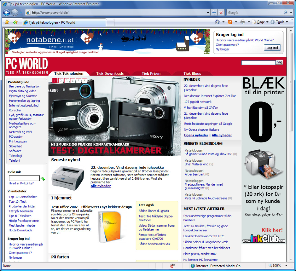Click the Refresh page icon
The image size is (296, 271).
click(214, 13)
